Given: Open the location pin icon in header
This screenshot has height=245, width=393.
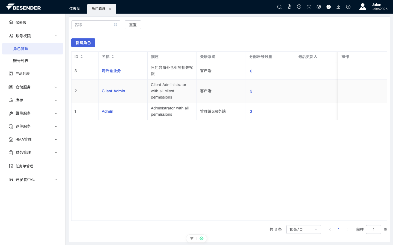Looking at the screenshot, I should (289, 7).
